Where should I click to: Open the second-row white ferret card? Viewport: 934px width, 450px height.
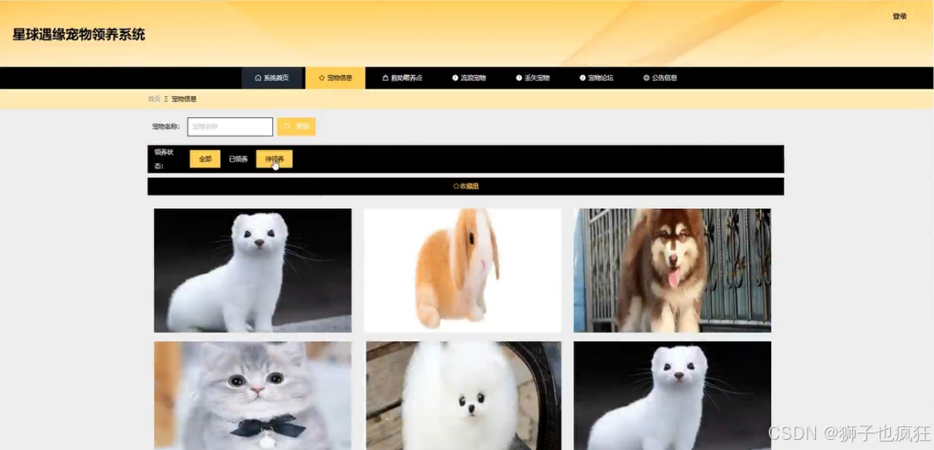click(x=673, y=395)
